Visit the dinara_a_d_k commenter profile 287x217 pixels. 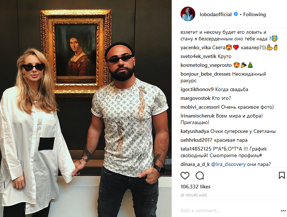195,164
